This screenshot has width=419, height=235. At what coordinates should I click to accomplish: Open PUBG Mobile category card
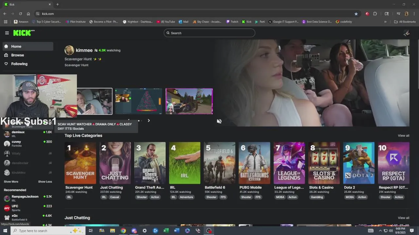click(254, 163)
